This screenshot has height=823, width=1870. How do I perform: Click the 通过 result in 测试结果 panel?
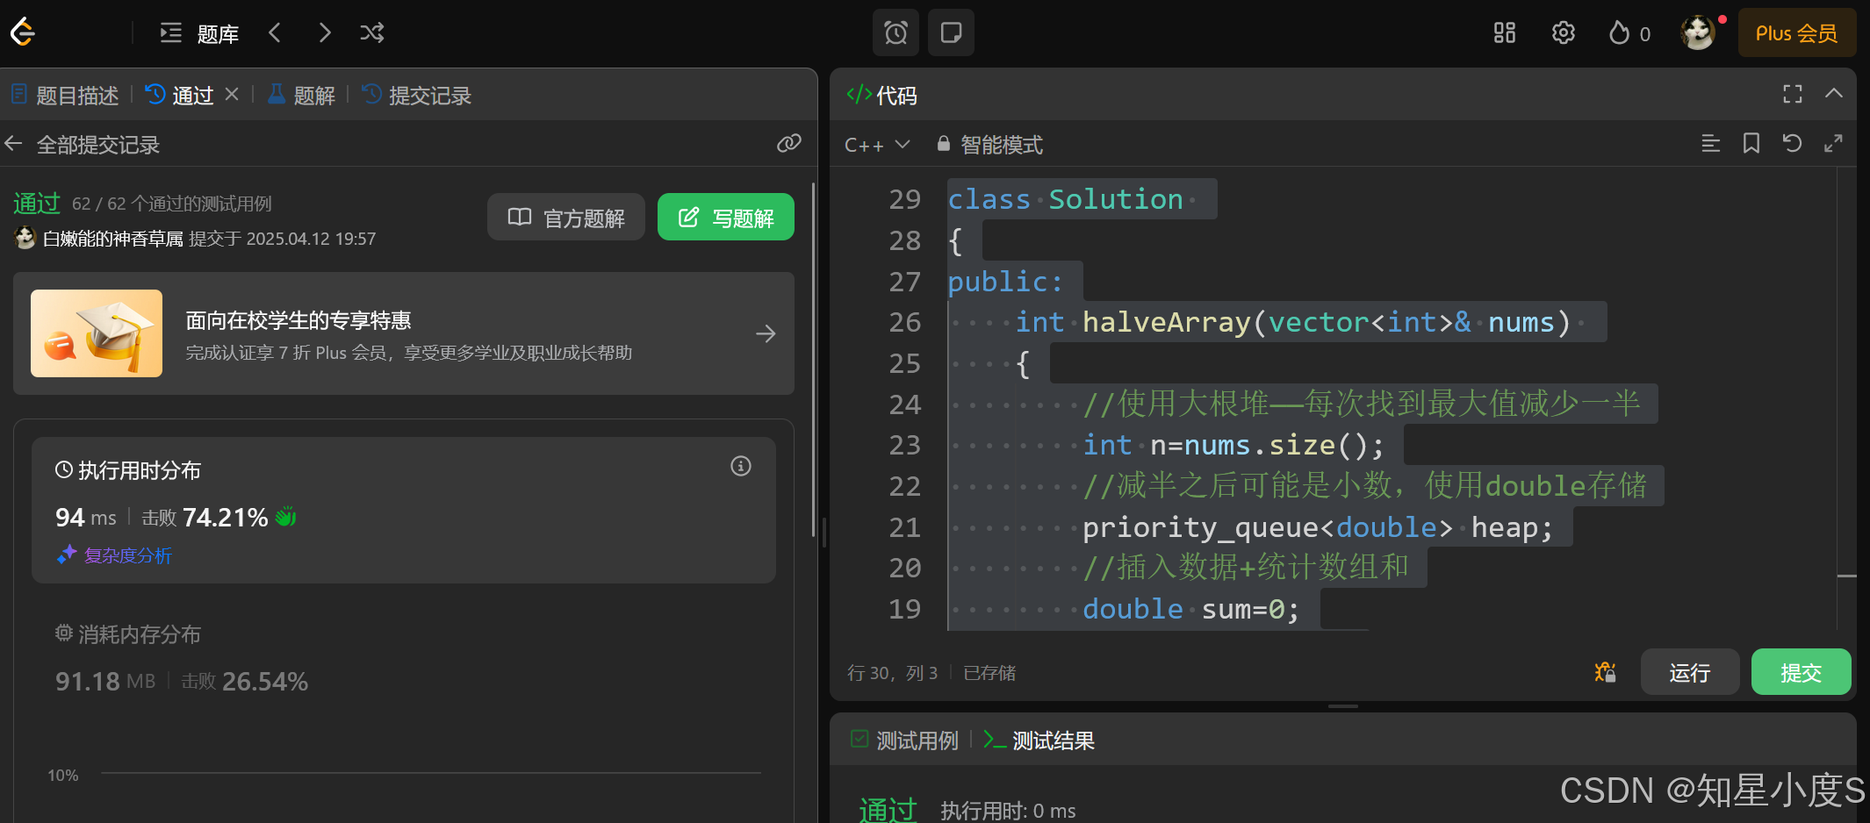(x=888, y=809)
